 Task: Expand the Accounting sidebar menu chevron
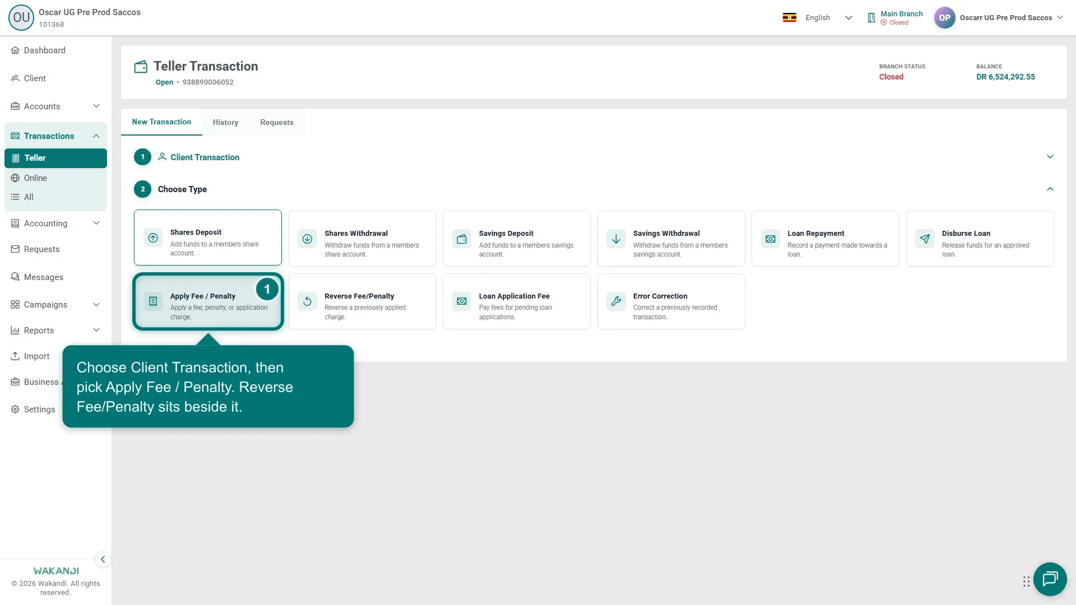[96, 223]
